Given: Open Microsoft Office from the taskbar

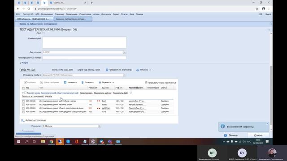Looking at the screenshot, I should 77,141.
